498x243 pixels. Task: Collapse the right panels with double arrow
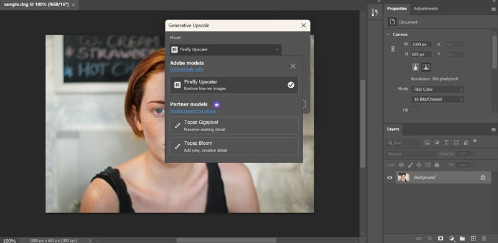pos(494,1)
